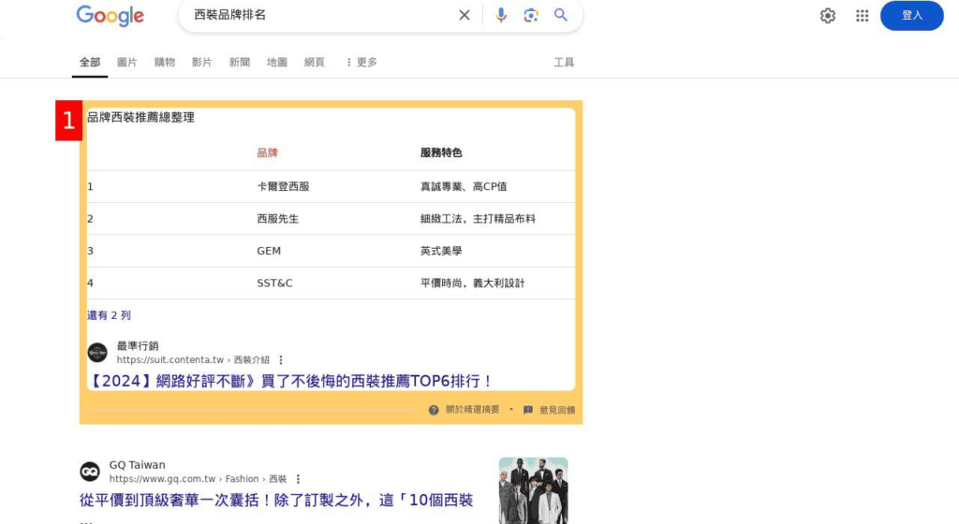Click the 品牌 column header
Viewport: 959px width, 524px height.
coord(267,153)
